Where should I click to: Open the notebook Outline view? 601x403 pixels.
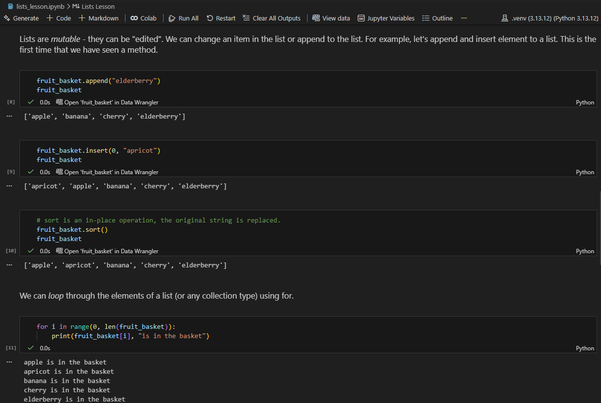tap(437, 18)
